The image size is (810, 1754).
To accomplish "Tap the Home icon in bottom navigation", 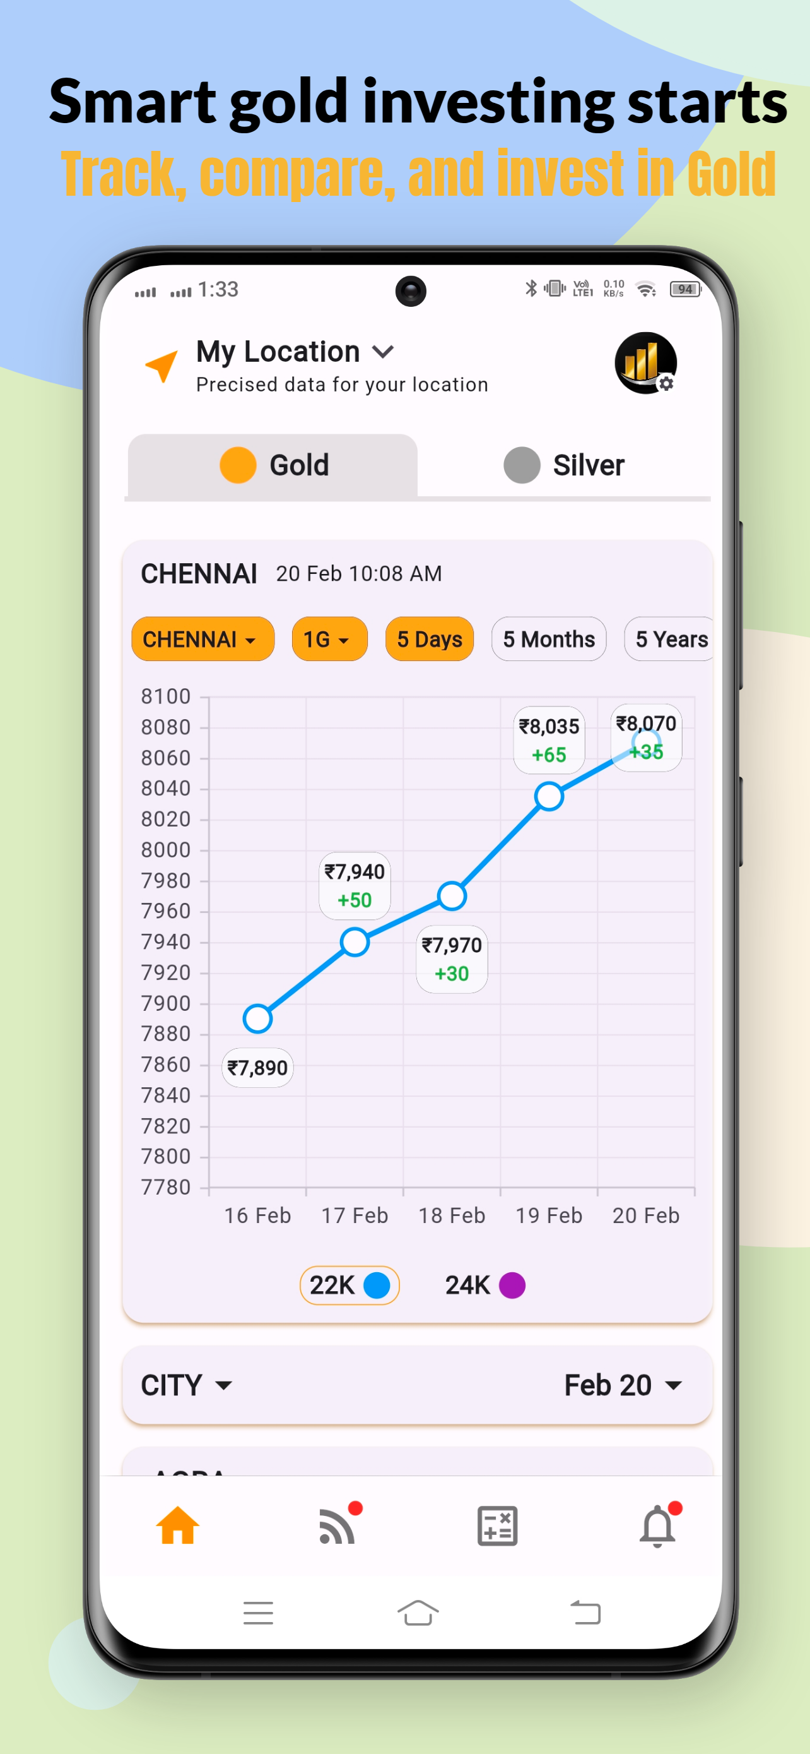I will click(177, 1525).
